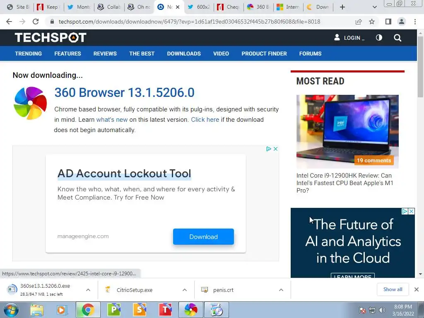Open the clock showing 8:08 PM
This screenshot has height=318, width=424.
tap(403, 310)
